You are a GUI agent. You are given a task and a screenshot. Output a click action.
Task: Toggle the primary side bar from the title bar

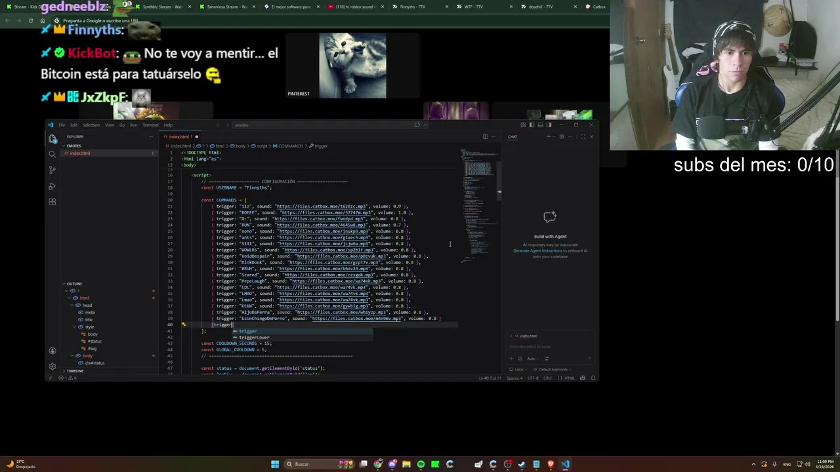532,125
